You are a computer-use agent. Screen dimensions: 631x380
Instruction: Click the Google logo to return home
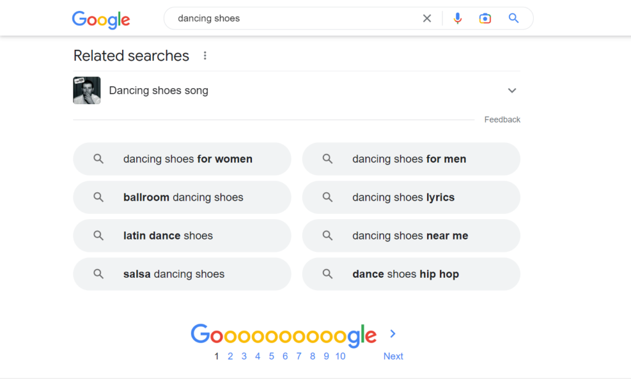point(100,20)
